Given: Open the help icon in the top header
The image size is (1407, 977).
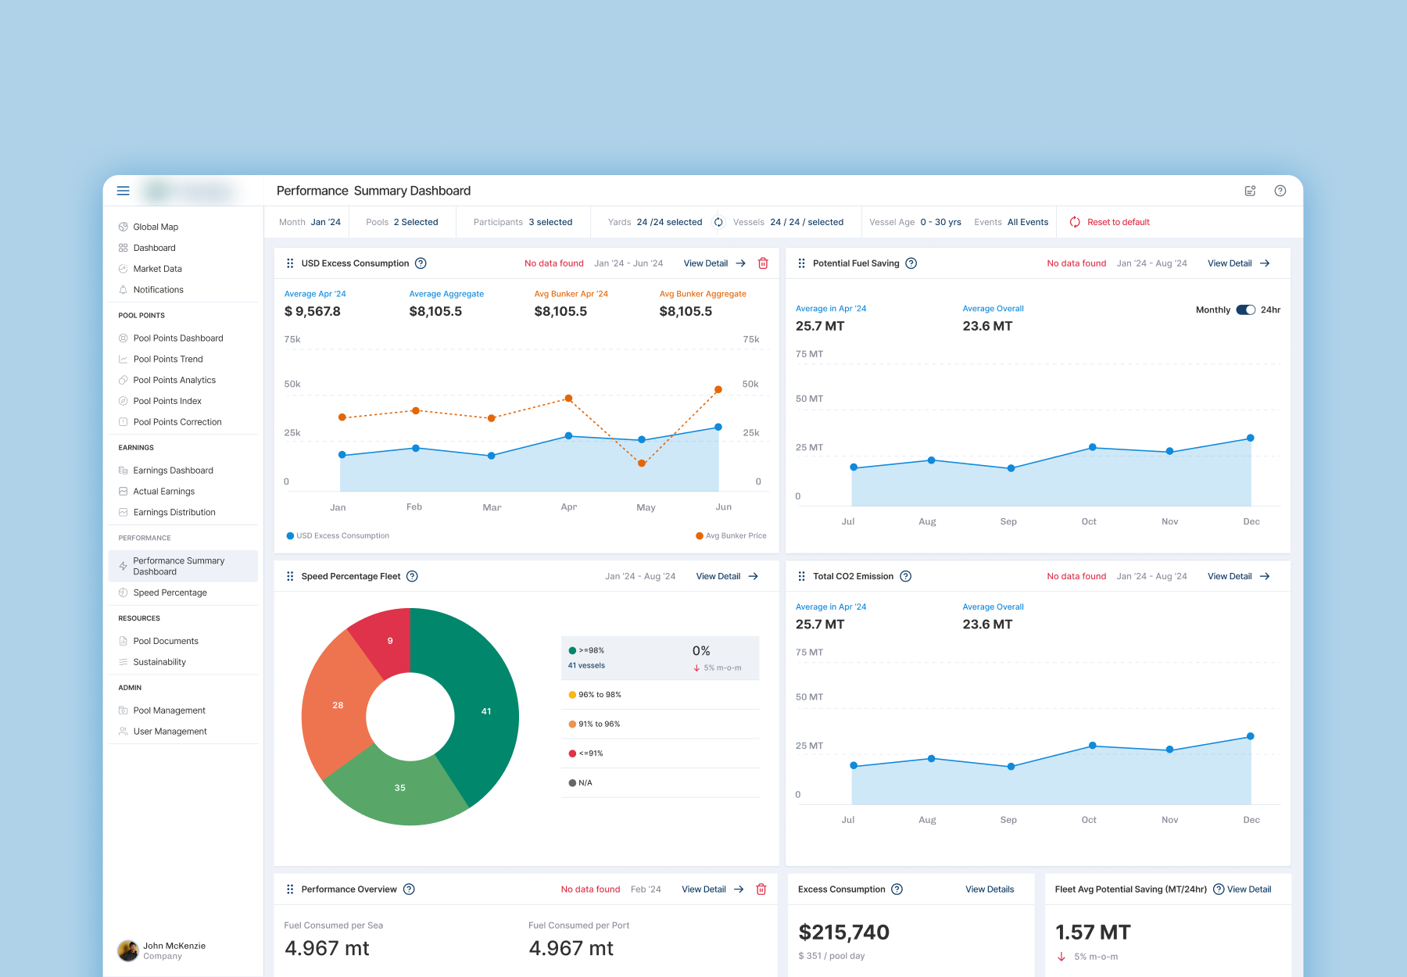Looking at the screenshot, I should coord(1280,191).
